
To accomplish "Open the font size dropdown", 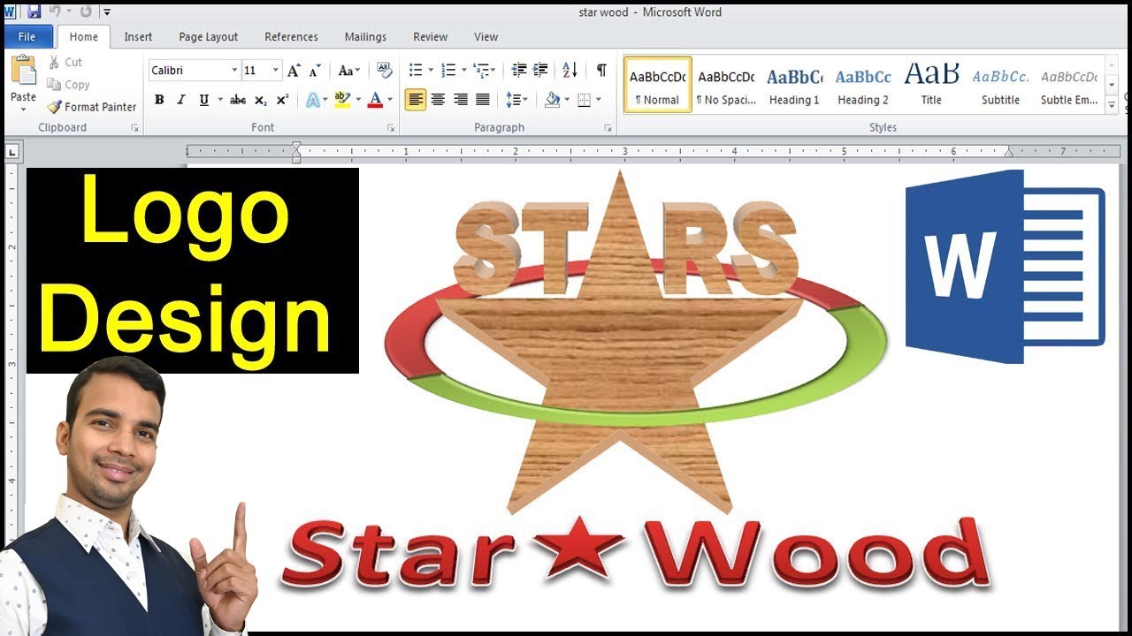I will pyautogui.click(x=276, y=71).
